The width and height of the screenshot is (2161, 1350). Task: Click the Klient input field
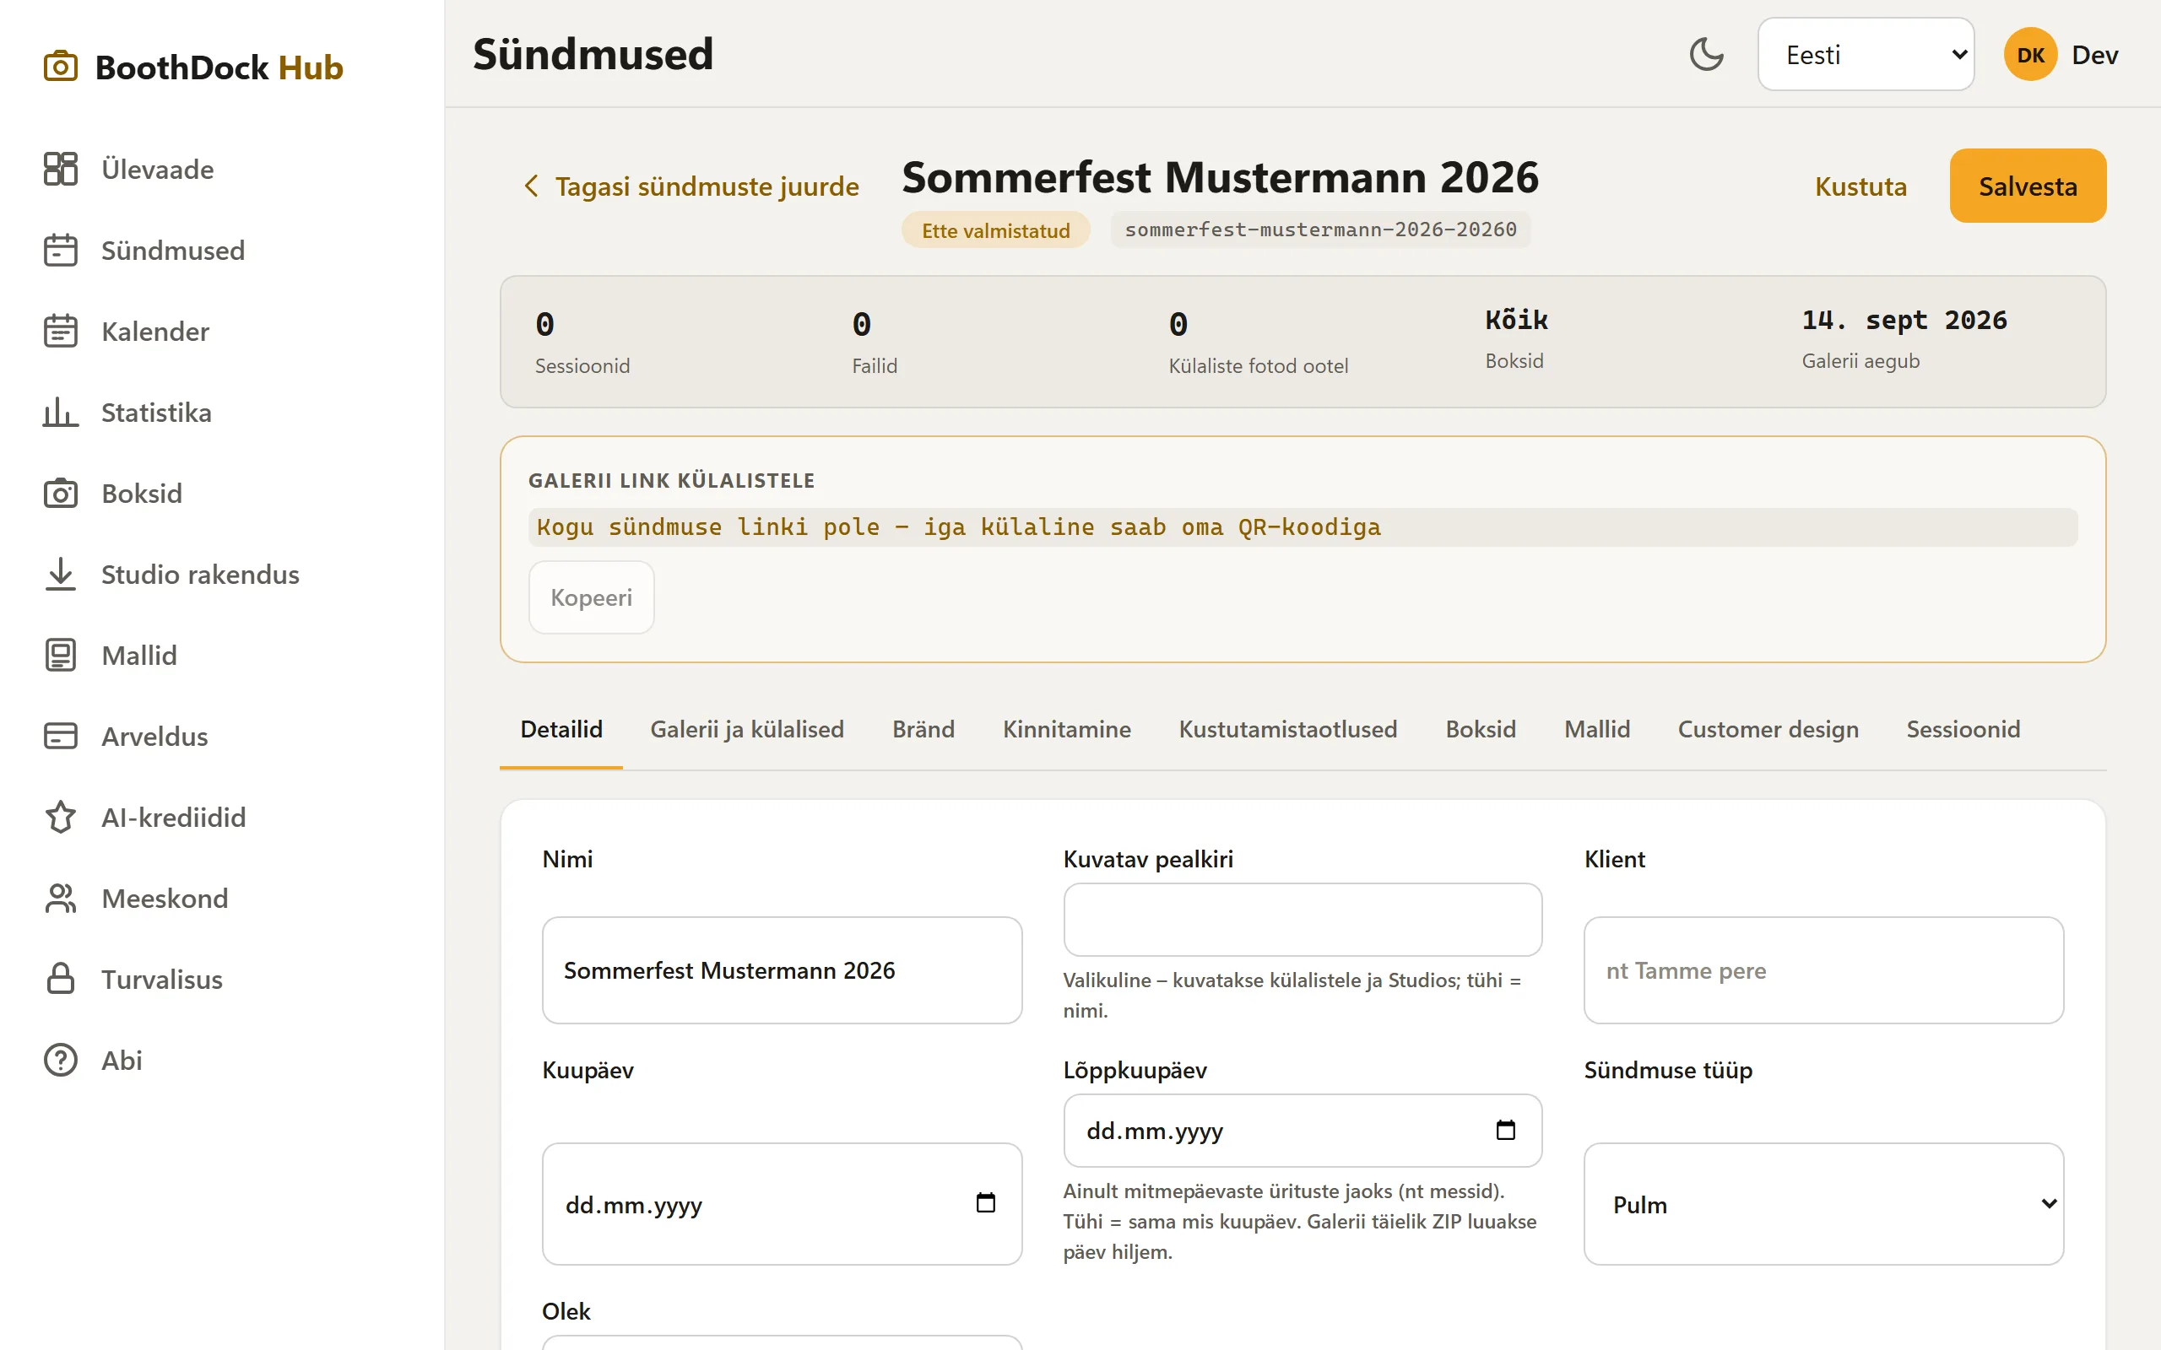[x=1823, y=969]
